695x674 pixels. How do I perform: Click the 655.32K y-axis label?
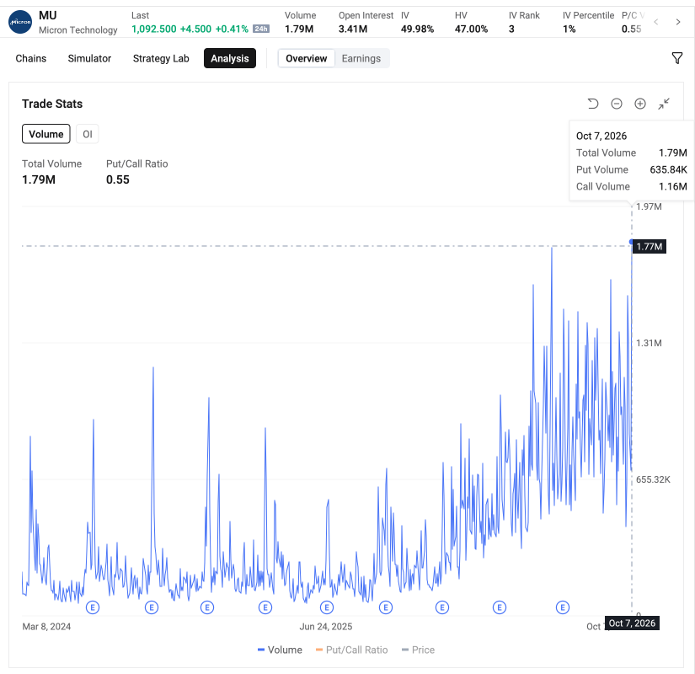click(x=653, y=479)
